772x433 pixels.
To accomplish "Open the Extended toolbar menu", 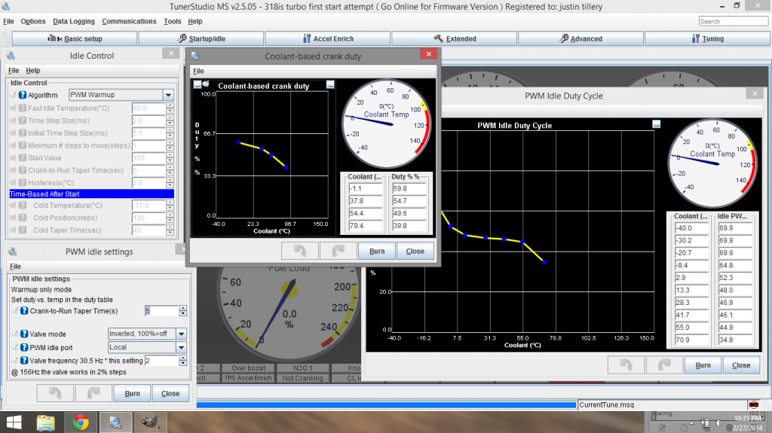I will (x=455, y=38).
